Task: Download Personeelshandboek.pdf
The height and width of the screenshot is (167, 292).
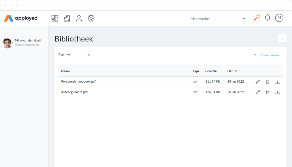Action: tap(277, 82)
